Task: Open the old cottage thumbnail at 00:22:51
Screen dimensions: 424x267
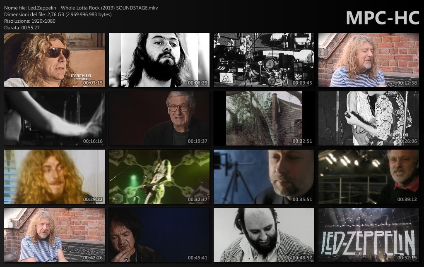Action: pyautogui.click(x=264, y=118)
